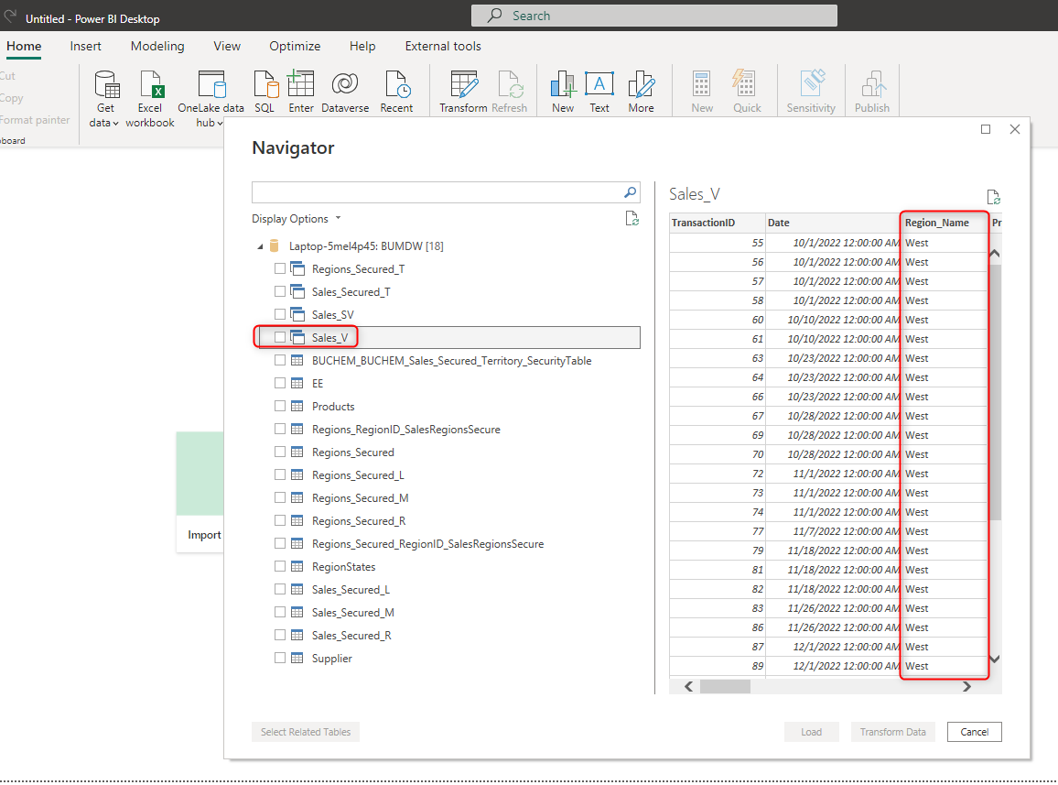Click the preview horizontal scrollbar thumb
This screenshot has width=1058, height=785.
pyautogui.click(x=726, y=686)
